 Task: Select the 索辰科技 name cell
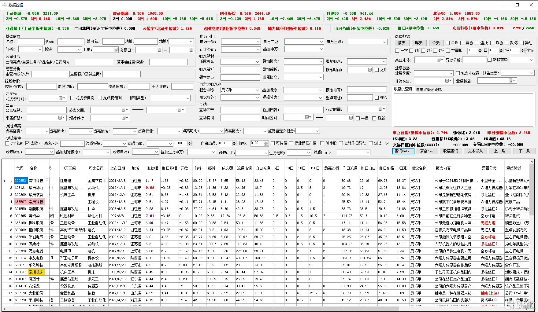pyautogui.click(x=36, y=202)
